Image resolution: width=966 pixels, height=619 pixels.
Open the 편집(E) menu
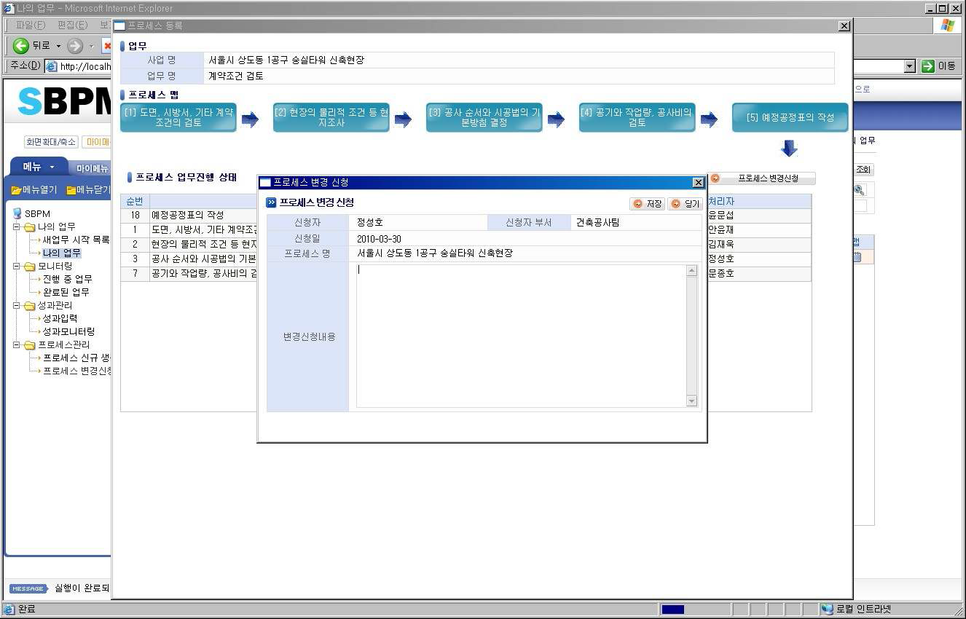72,25
